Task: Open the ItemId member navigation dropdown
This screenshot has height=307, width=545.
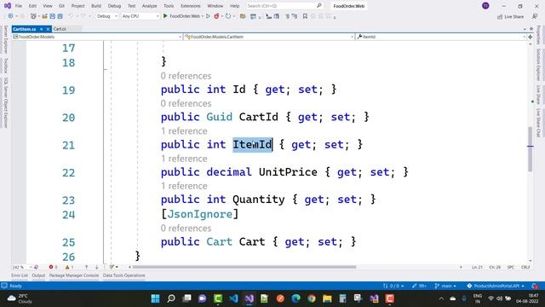Action: click(x=441, y=37)
